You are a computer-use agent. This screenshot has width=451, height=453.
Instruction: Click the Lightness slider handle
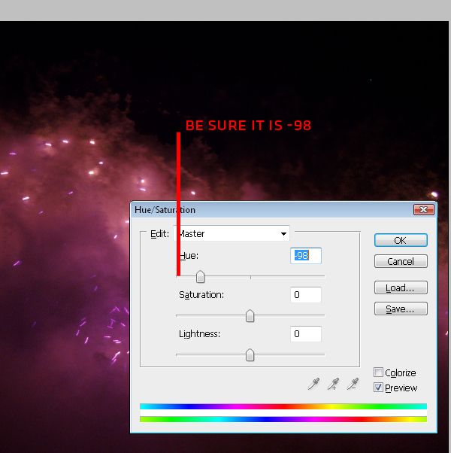coord(250,355)
